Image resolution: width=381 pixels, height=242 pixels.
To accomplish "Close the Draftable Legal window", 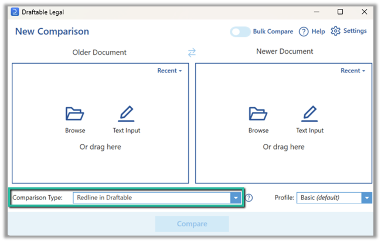I will tap(364, 12).
